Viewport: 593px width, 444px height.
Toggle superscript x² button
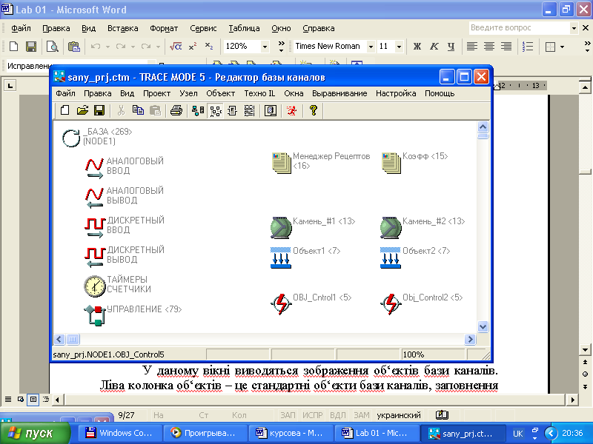coord(193,47)
